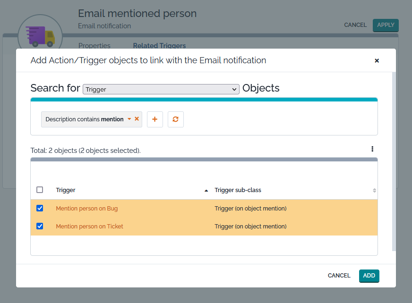Open the Trigger sub-class sort chevron

[x=374, y=190]
